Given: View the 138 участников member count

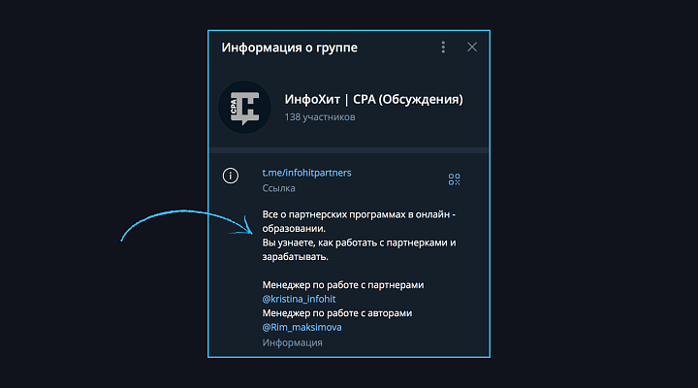Looking at the screenshot, I should 320,117.
